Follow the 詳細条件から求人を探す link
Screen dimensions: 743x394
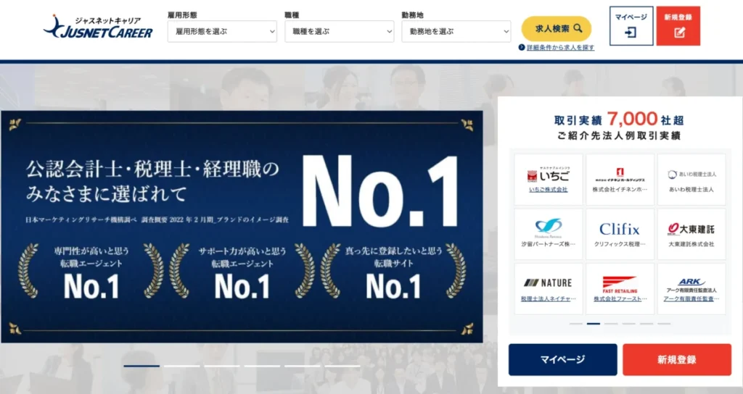560,48
